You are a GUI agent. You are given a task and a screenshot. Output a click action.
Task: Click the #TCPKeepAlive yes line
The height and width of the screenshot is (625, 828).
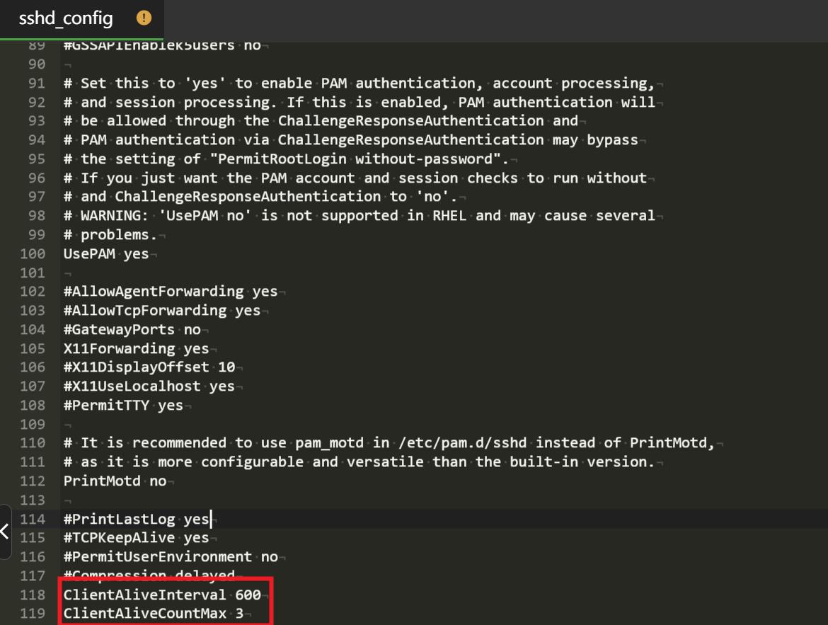136,538
